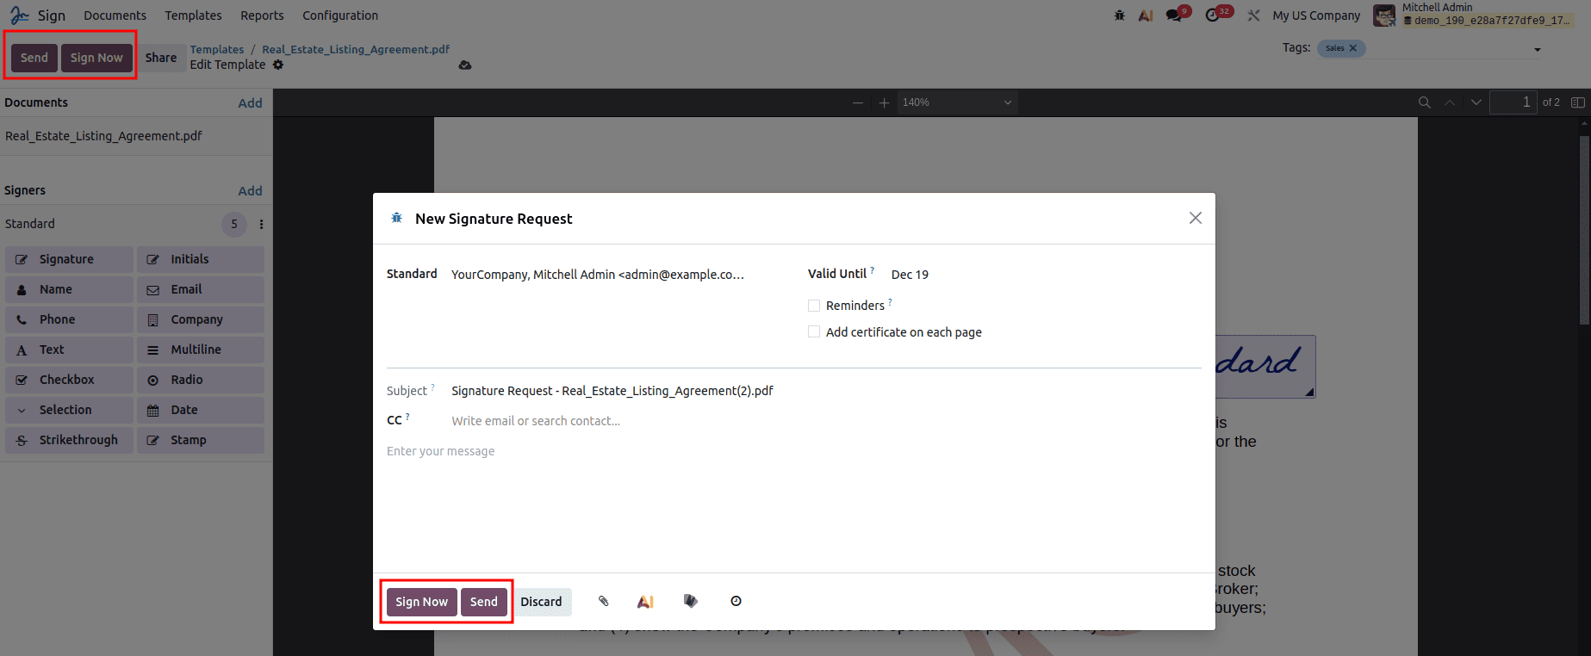
Task: Click the bug icon in dialog title
Action: 397,218
